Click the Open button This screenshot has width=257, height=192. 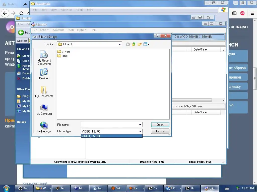(x=160, y=125)
